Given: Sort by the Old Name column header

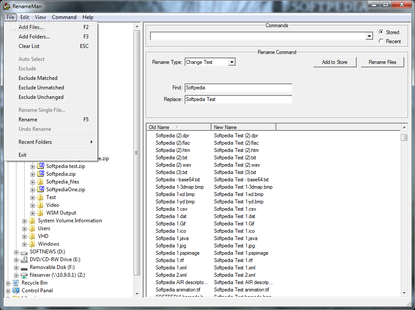Looking at the screenshot, I should [x=179, y=127].
